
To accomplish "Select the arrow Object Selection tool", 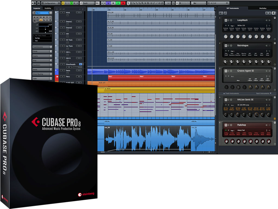I will 128,3.
